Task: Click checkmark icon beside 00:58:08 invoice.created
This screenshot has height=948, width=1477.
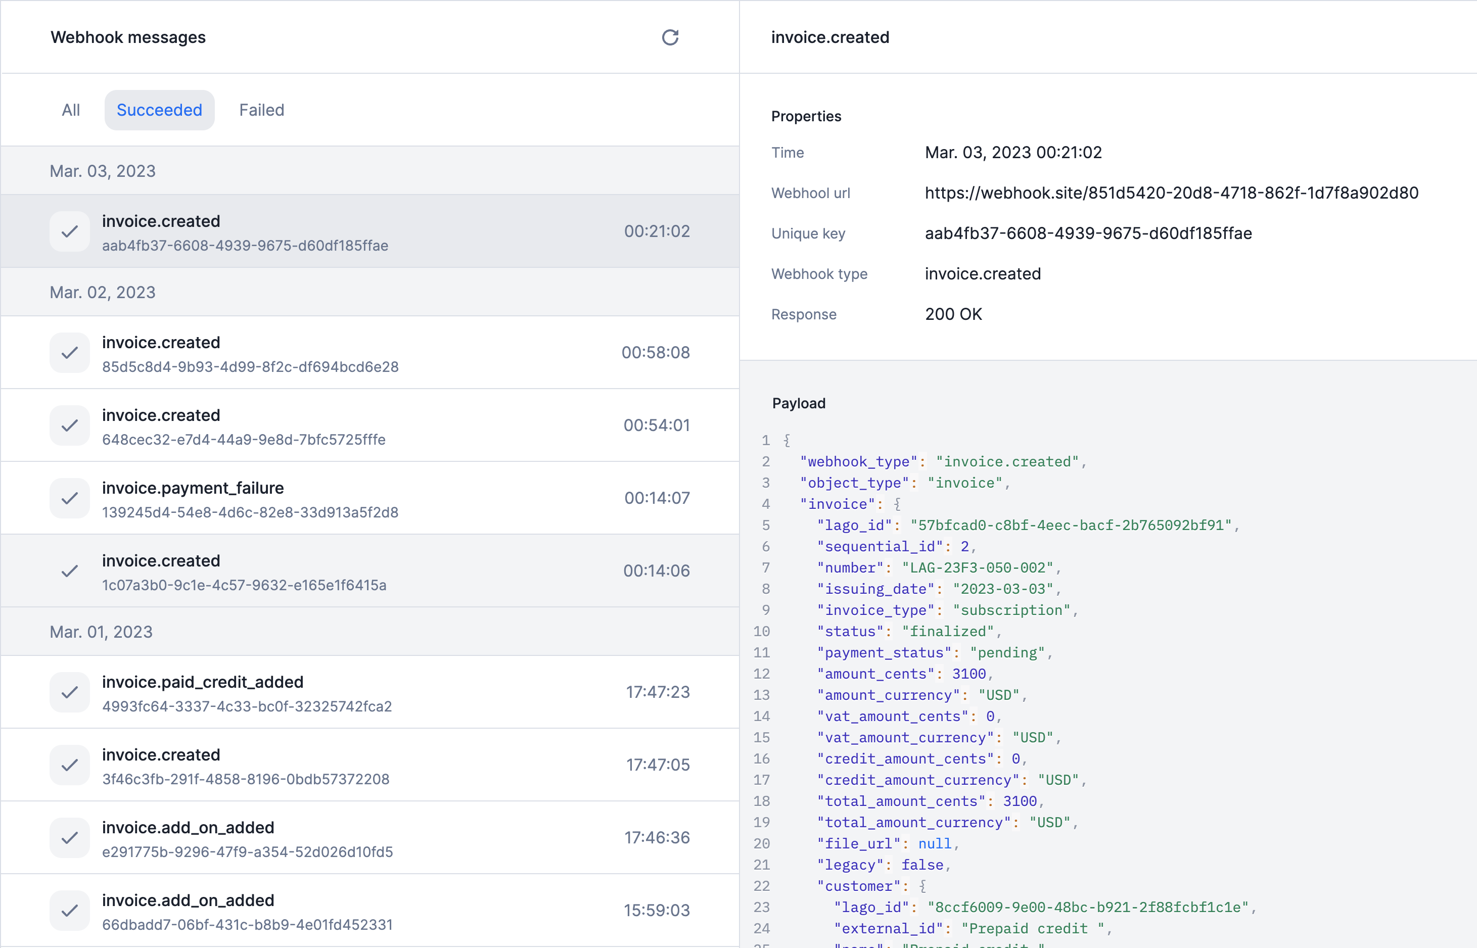Action: point(70,353)
